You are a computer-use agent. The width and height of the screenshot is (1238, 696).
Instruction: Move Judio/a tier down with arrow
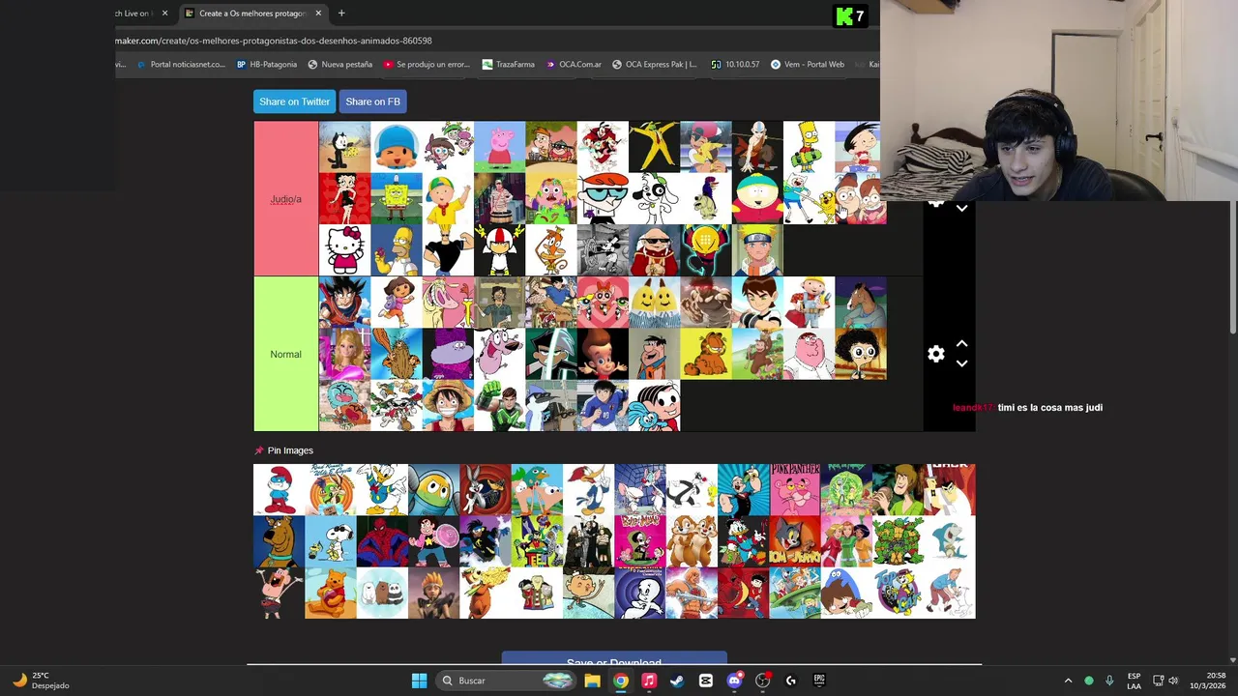pyautogui.click(x=961, y=208)
